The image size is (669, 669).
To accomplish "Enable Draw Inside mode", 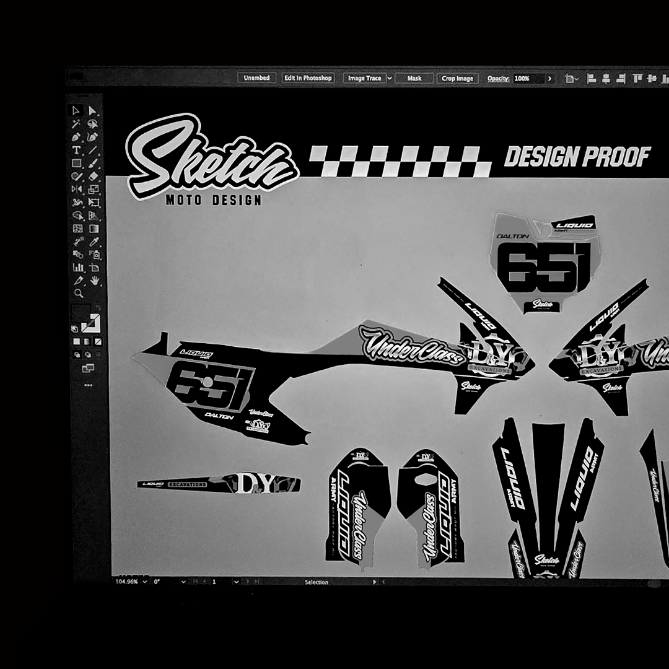I will click(98, 354).
